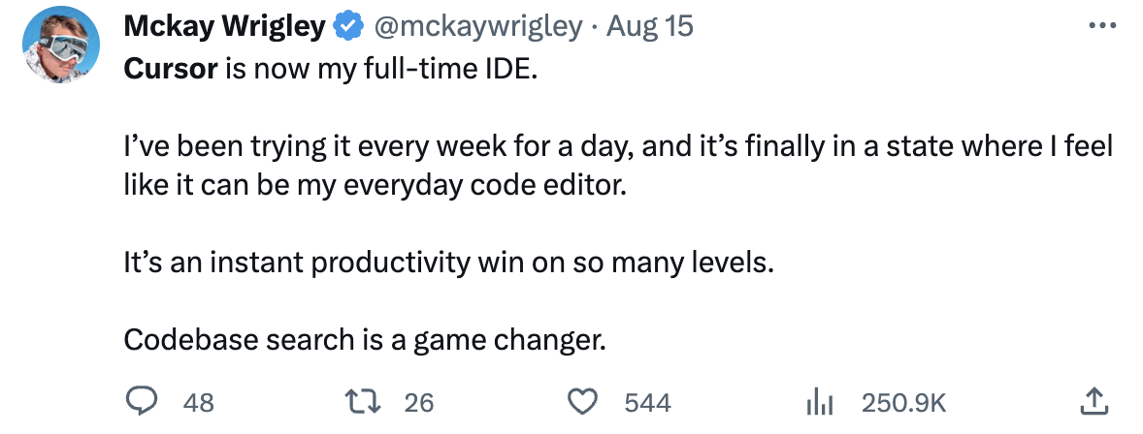
Task: Click the retweet count 26
Action: [x=419, y=402]
